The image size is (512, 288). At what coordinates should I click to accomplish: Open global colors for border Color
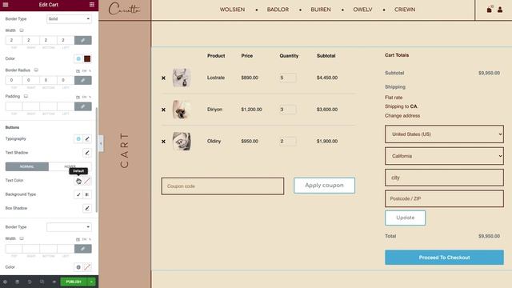pos(78,58)
